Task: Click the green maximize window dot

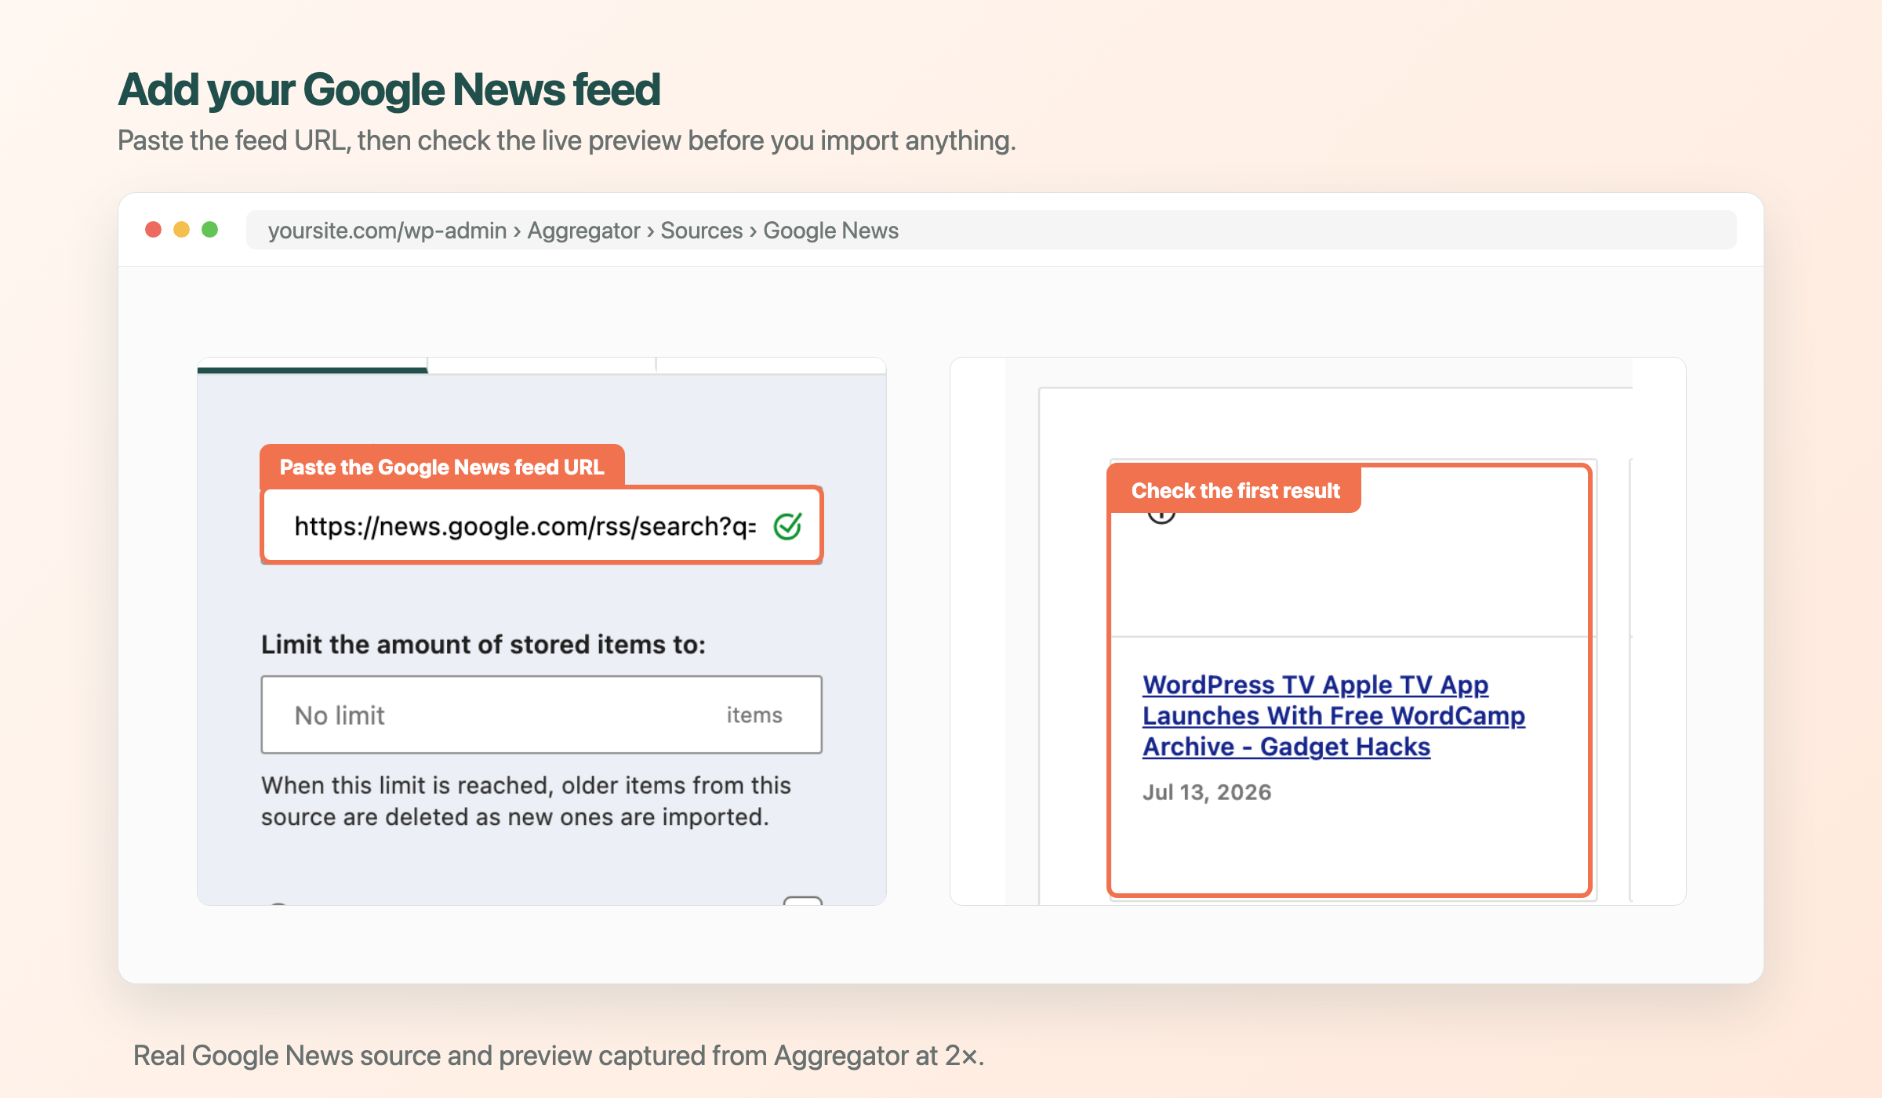Action: pos(210,230)
